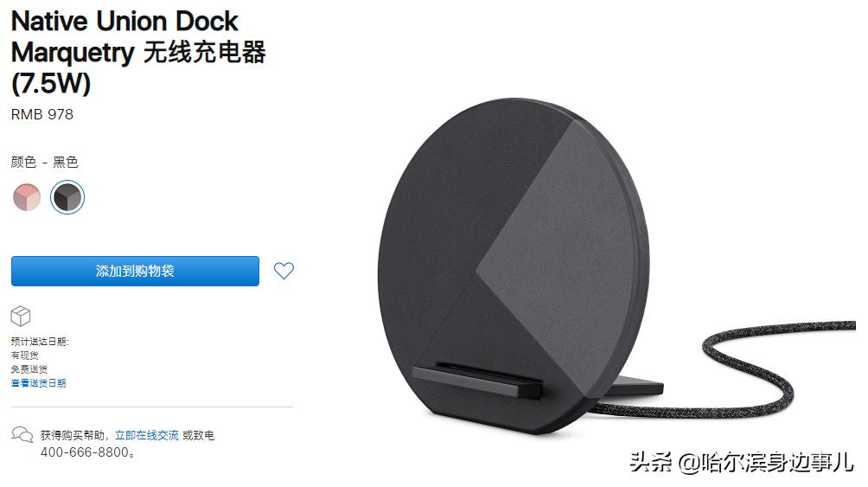Click the shipping box icon
This screenshot has width=868, height=487.
[21, 316]
